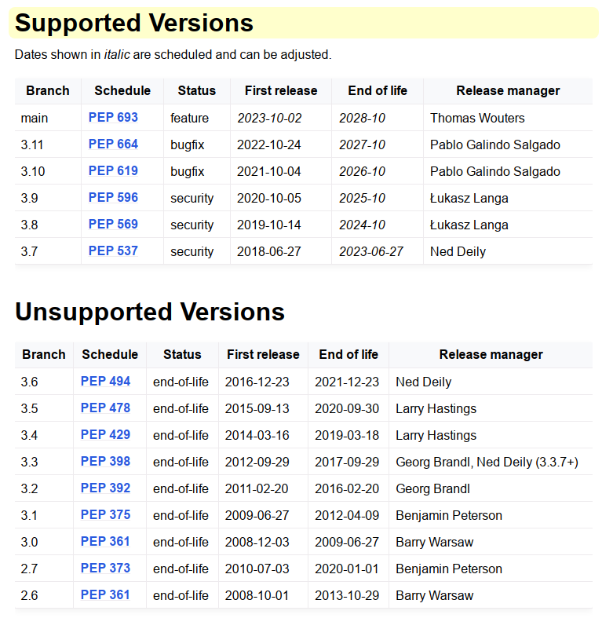
Task: Click end of life 2020-01-01
Action: point(347,569)
